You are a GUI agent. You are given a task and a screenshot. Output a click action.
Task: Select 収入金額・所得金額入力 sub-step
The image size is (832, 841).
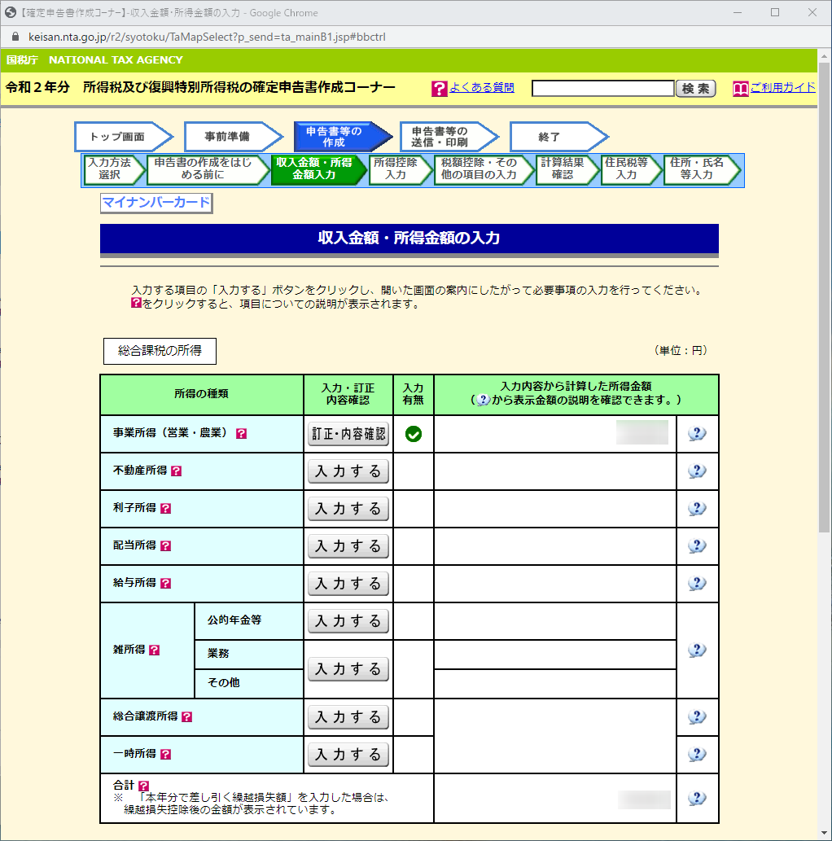click(320, 169)
